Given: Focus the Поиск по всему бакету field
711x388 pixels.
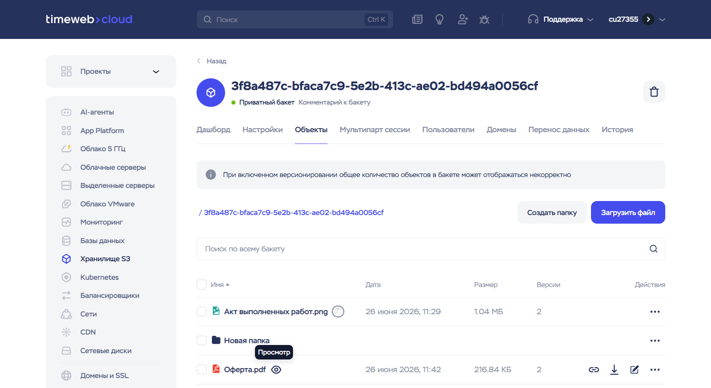Looking at the screenshot, I should [431, 249].
